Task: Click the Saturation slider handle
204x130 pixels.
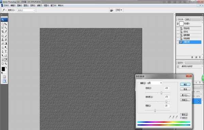Action: point(166,101)
